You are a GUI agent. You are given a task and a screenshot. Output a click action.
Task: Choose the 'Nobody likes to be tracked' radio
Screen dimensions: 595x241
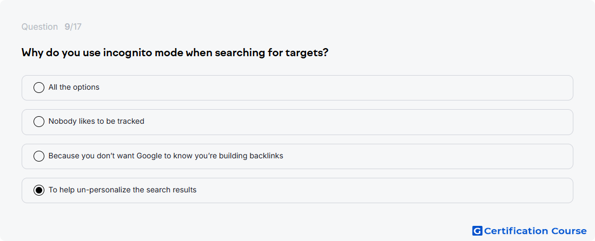(x=39, y=122)
